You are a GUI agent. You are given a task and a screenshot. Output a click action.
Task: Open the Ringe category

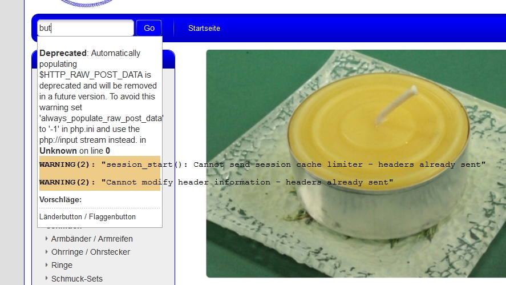(x=62, y=265)
